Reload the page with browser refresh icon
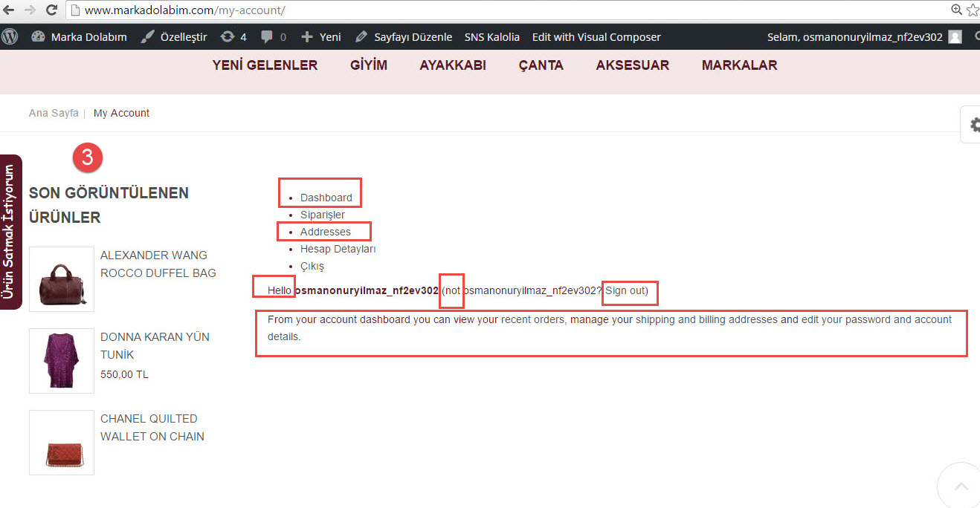This screenshot has height=508, width=980. pos(52,10)
